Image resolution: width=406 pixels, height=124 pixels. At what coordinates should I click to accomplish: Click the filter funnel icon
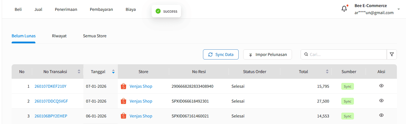392,54
